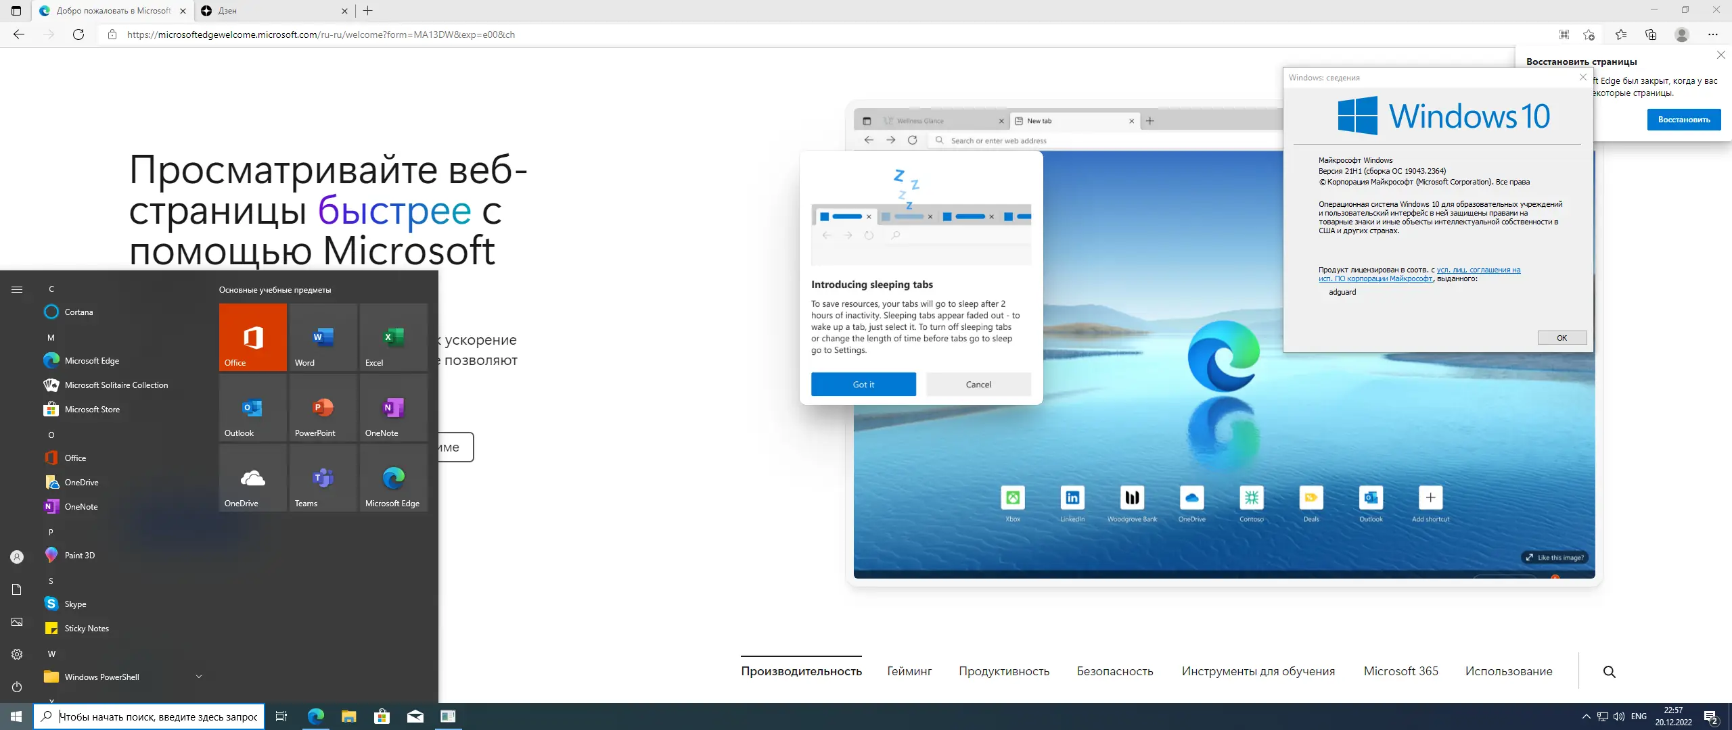Select the Безопасность section tab
This screenshot has width=1732, height=730.
(x=1115, y=671)
